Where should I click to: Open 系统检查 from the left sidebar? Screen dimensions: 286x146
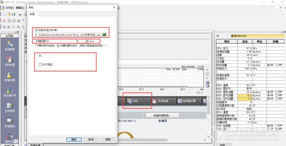tap(10, 60)
